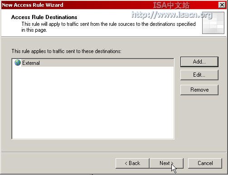Cancel the New Access Rule Wizard
Viewport: 228px width, 175px height.
point(205,163)
